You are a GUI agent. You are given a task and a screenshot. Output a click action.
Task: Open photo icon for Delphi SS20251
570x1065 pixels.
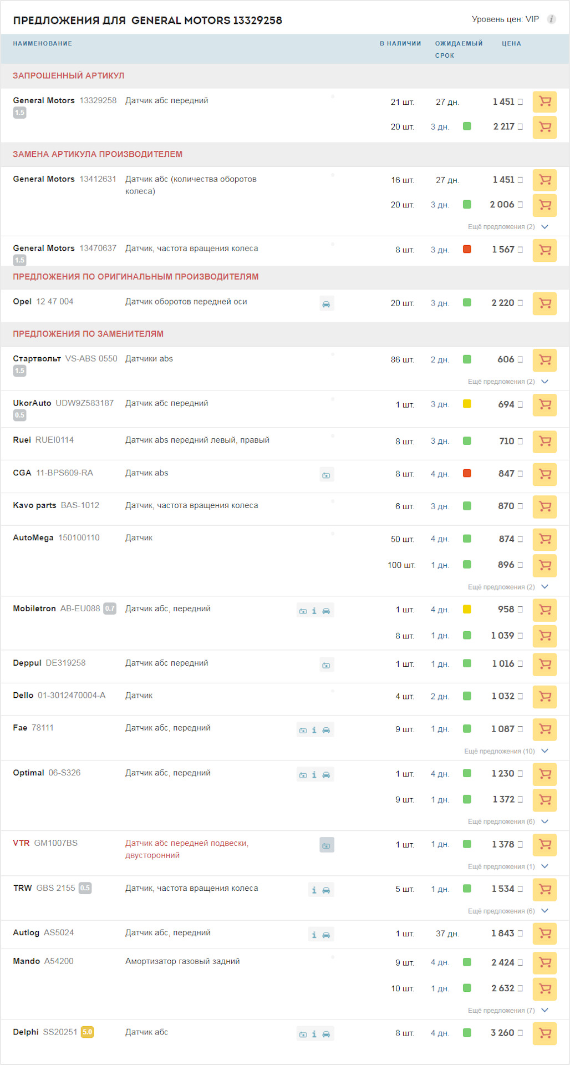coord(303,1034)
